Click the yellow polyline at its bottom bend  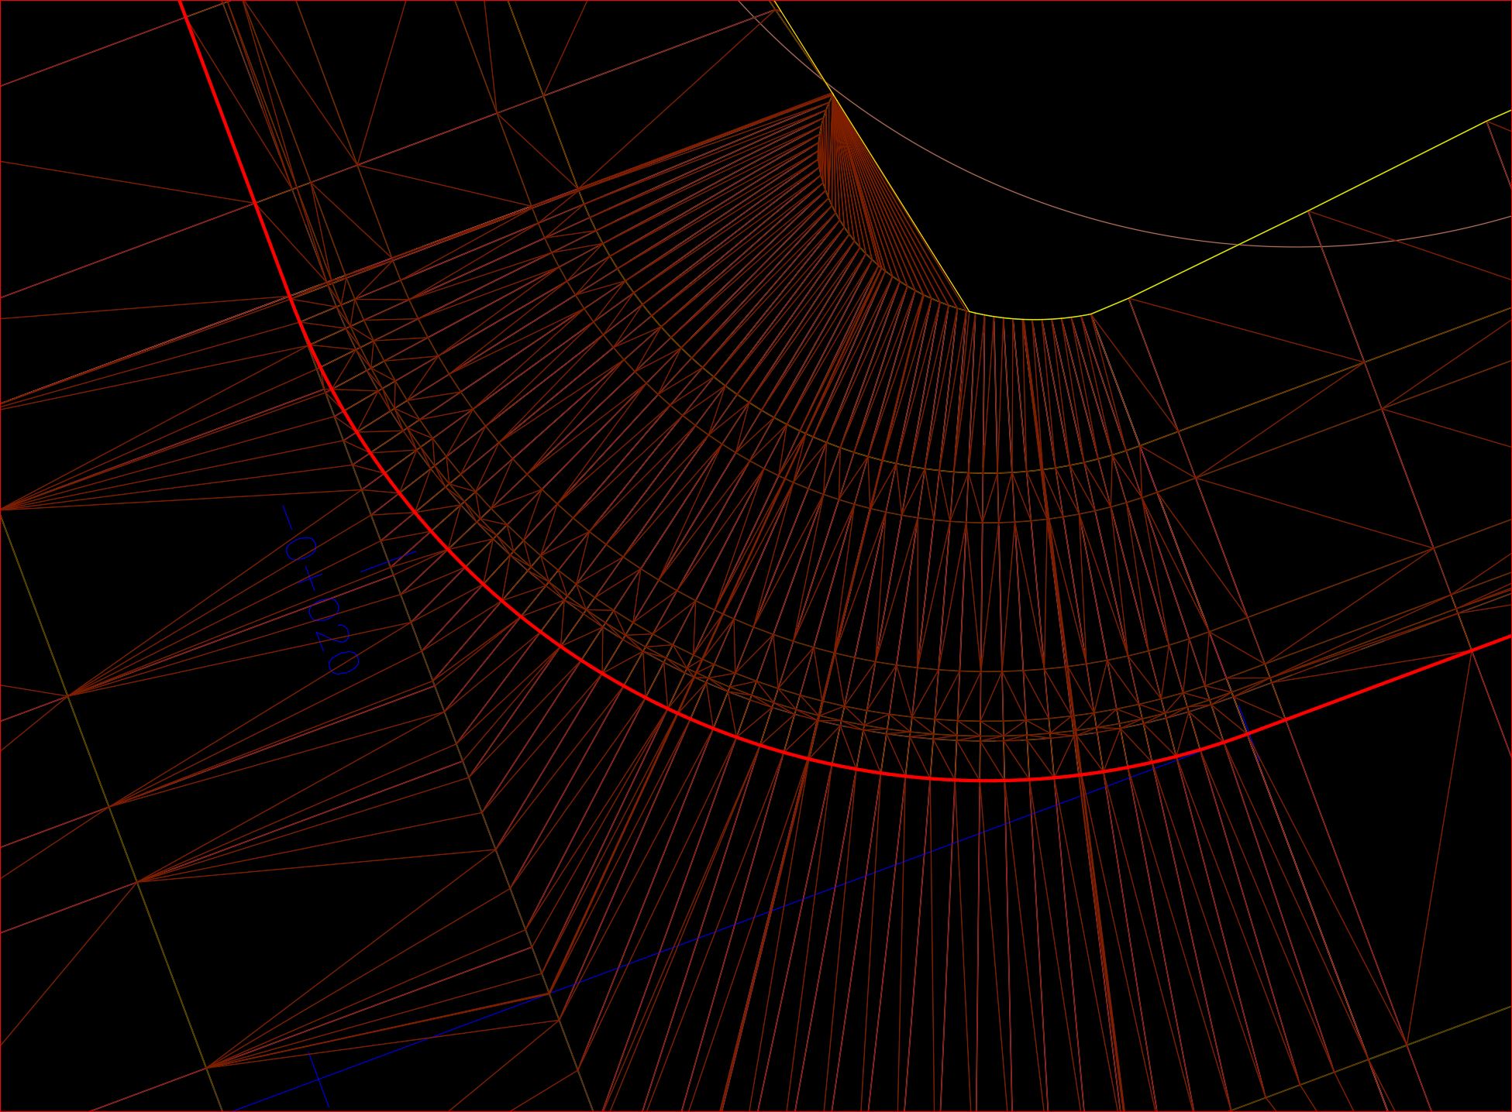(x=1031, y=314)
